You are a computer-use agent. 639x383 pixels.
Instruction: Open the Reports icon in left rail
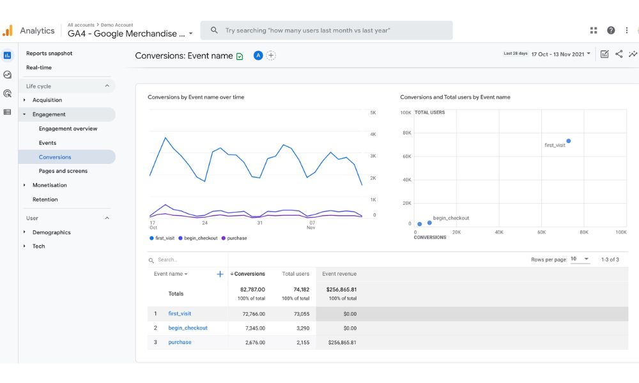tap(7, 56)
